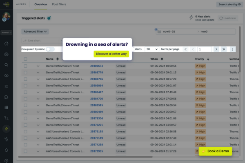Click the cloud upload icon in the sidebar
Image resolution: width=245 pixels, height=163 pixels.
pyautogui.click(x=6, y=75)
